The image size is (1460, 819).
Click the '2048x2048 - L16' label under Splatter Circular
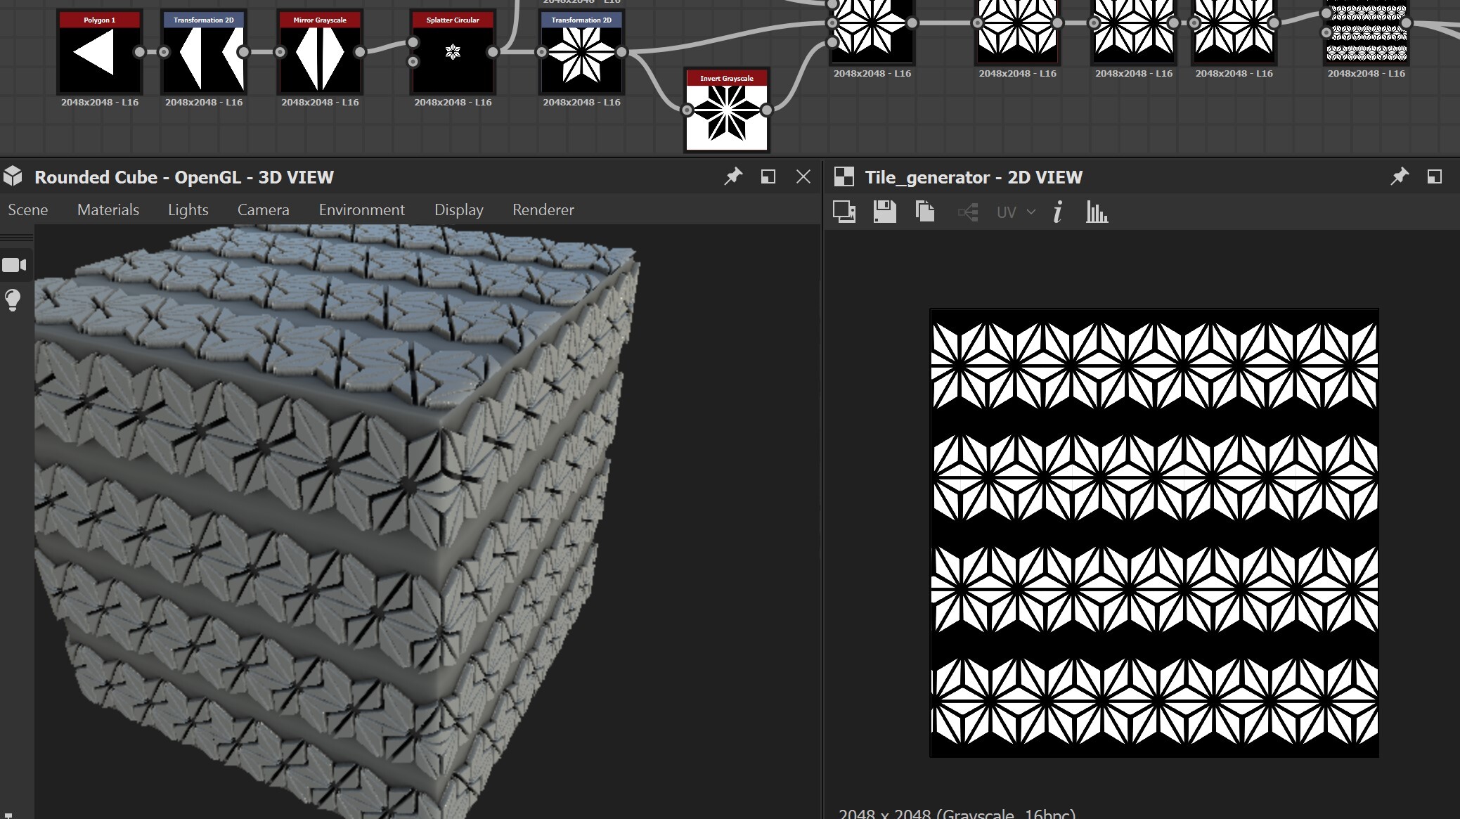coord(453,103)
